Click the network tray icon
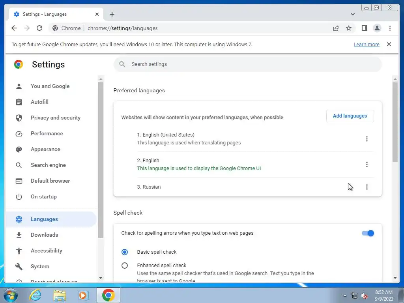The height and width of the screenshot is (303, 404). point(355,296)
